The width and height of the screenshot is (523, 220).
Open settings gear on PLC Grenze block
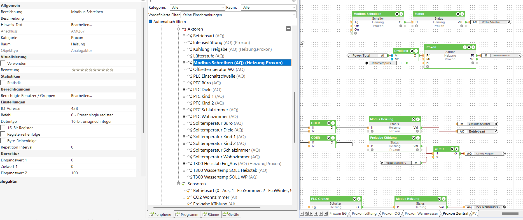point(354,199)
